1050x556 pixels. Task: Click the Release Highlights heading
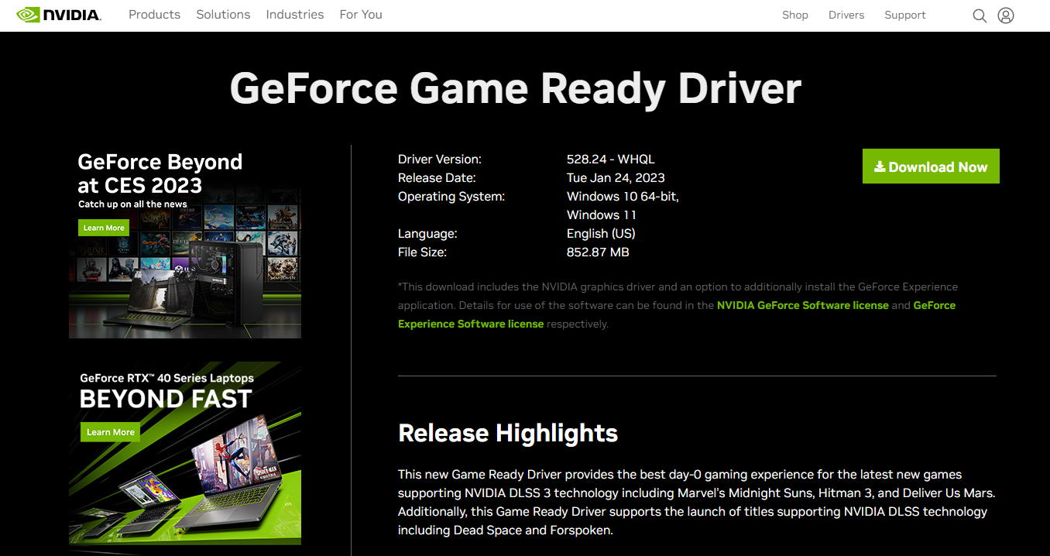point(508,433)
